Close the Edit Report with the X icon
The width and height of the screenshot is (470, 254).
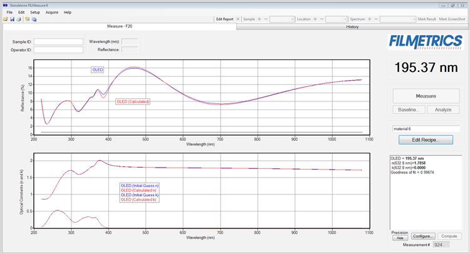pyautogui.click(x=238, y=19)
